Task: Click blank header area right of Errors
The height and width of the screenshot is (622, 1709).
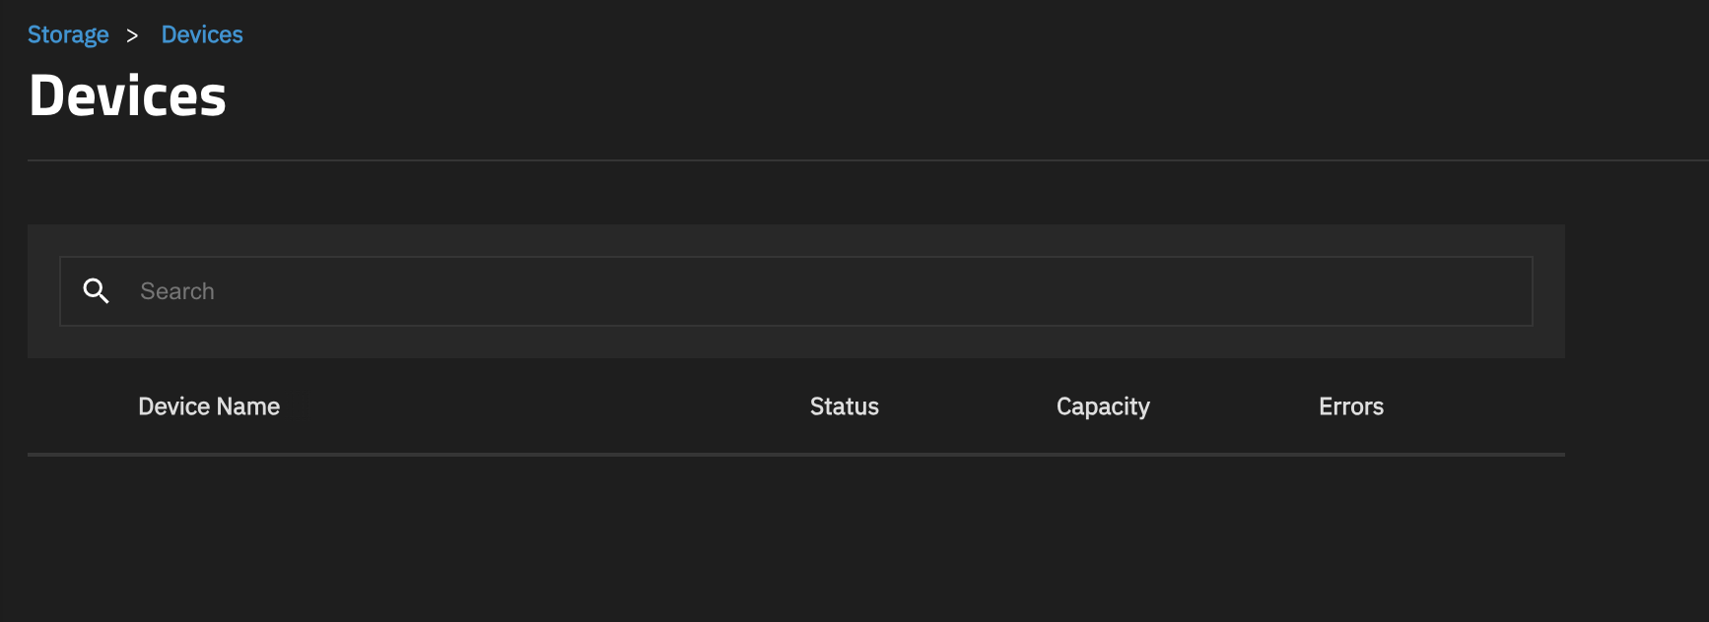Action: (x=1478, y=406)
